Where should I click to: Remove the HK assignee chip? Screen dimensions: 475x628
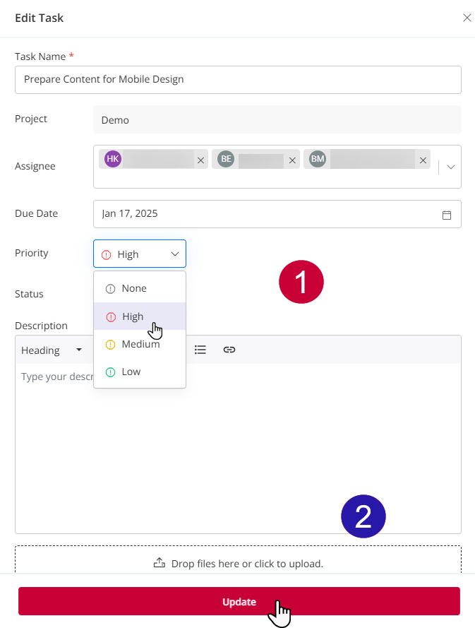click(x=200, y=160)
